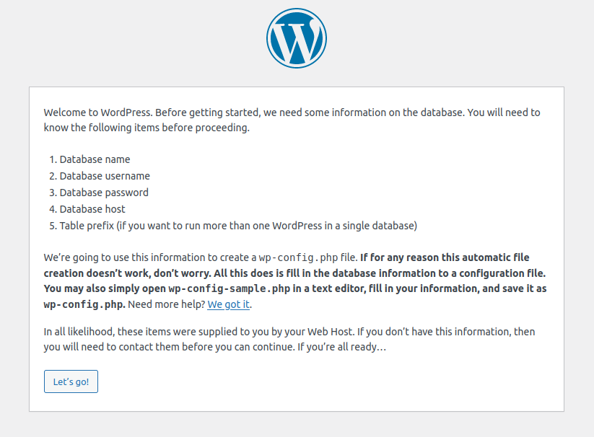
Task: Click "know the following items before proceeding" text
Action: click(147, 128)
